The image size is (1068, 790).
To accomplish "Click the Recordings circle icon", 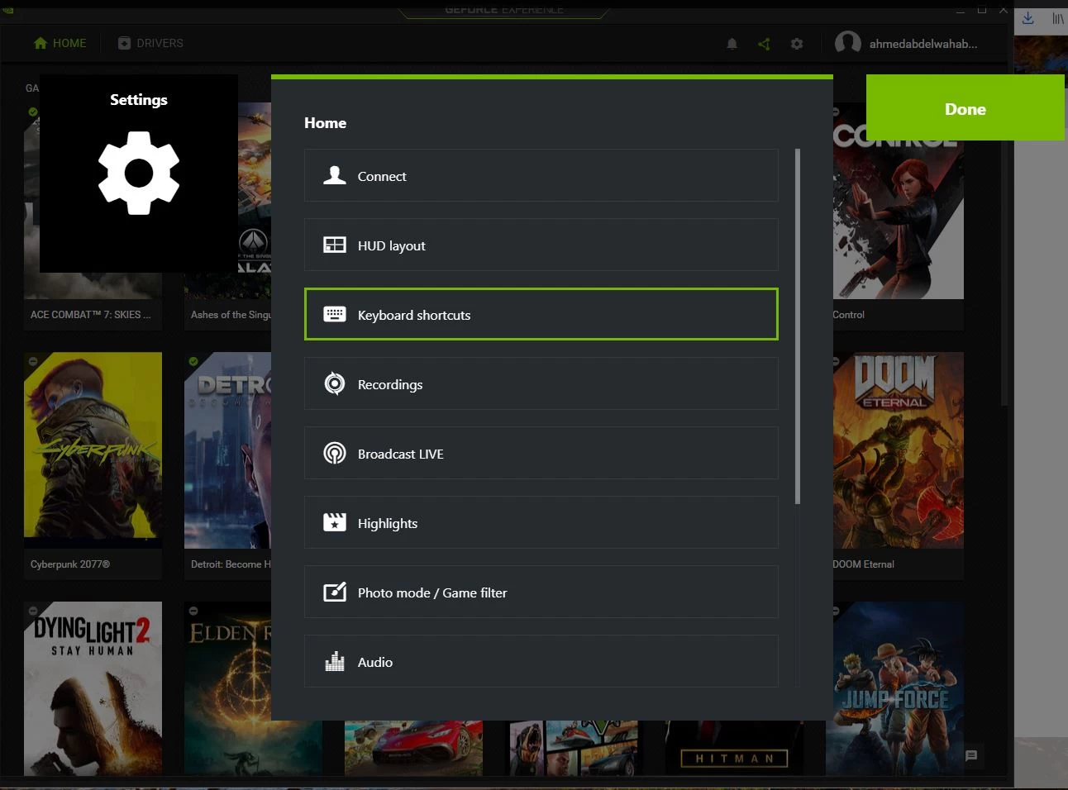I will point(334,383).
